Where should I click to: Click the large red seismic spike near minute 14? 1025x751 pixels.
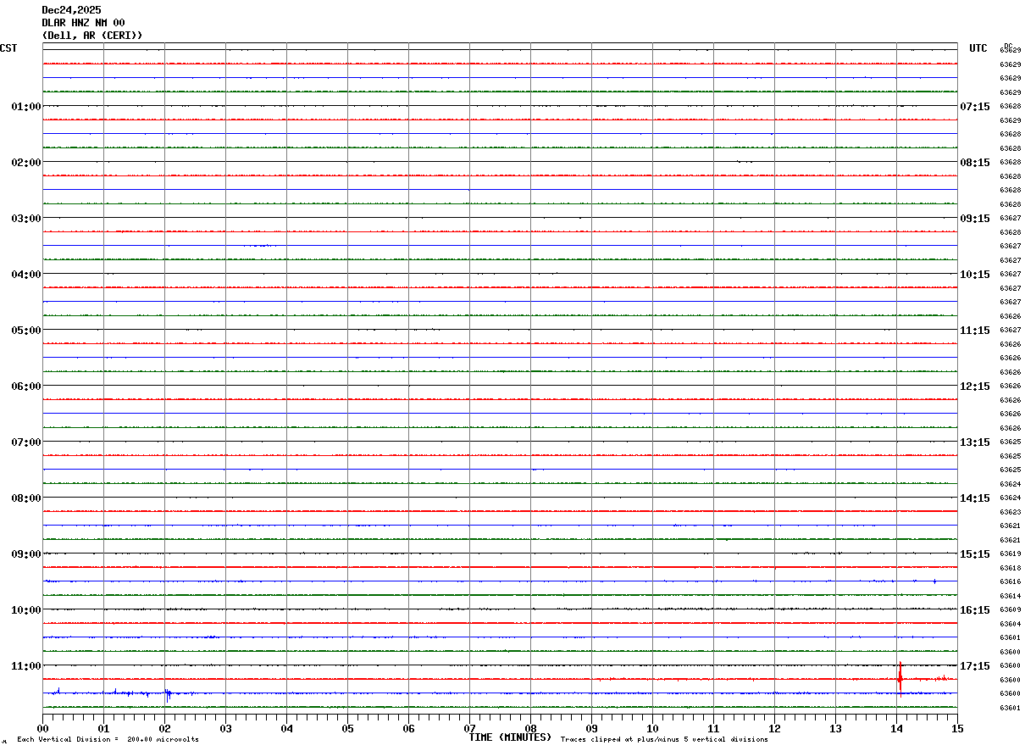(900, 676)
